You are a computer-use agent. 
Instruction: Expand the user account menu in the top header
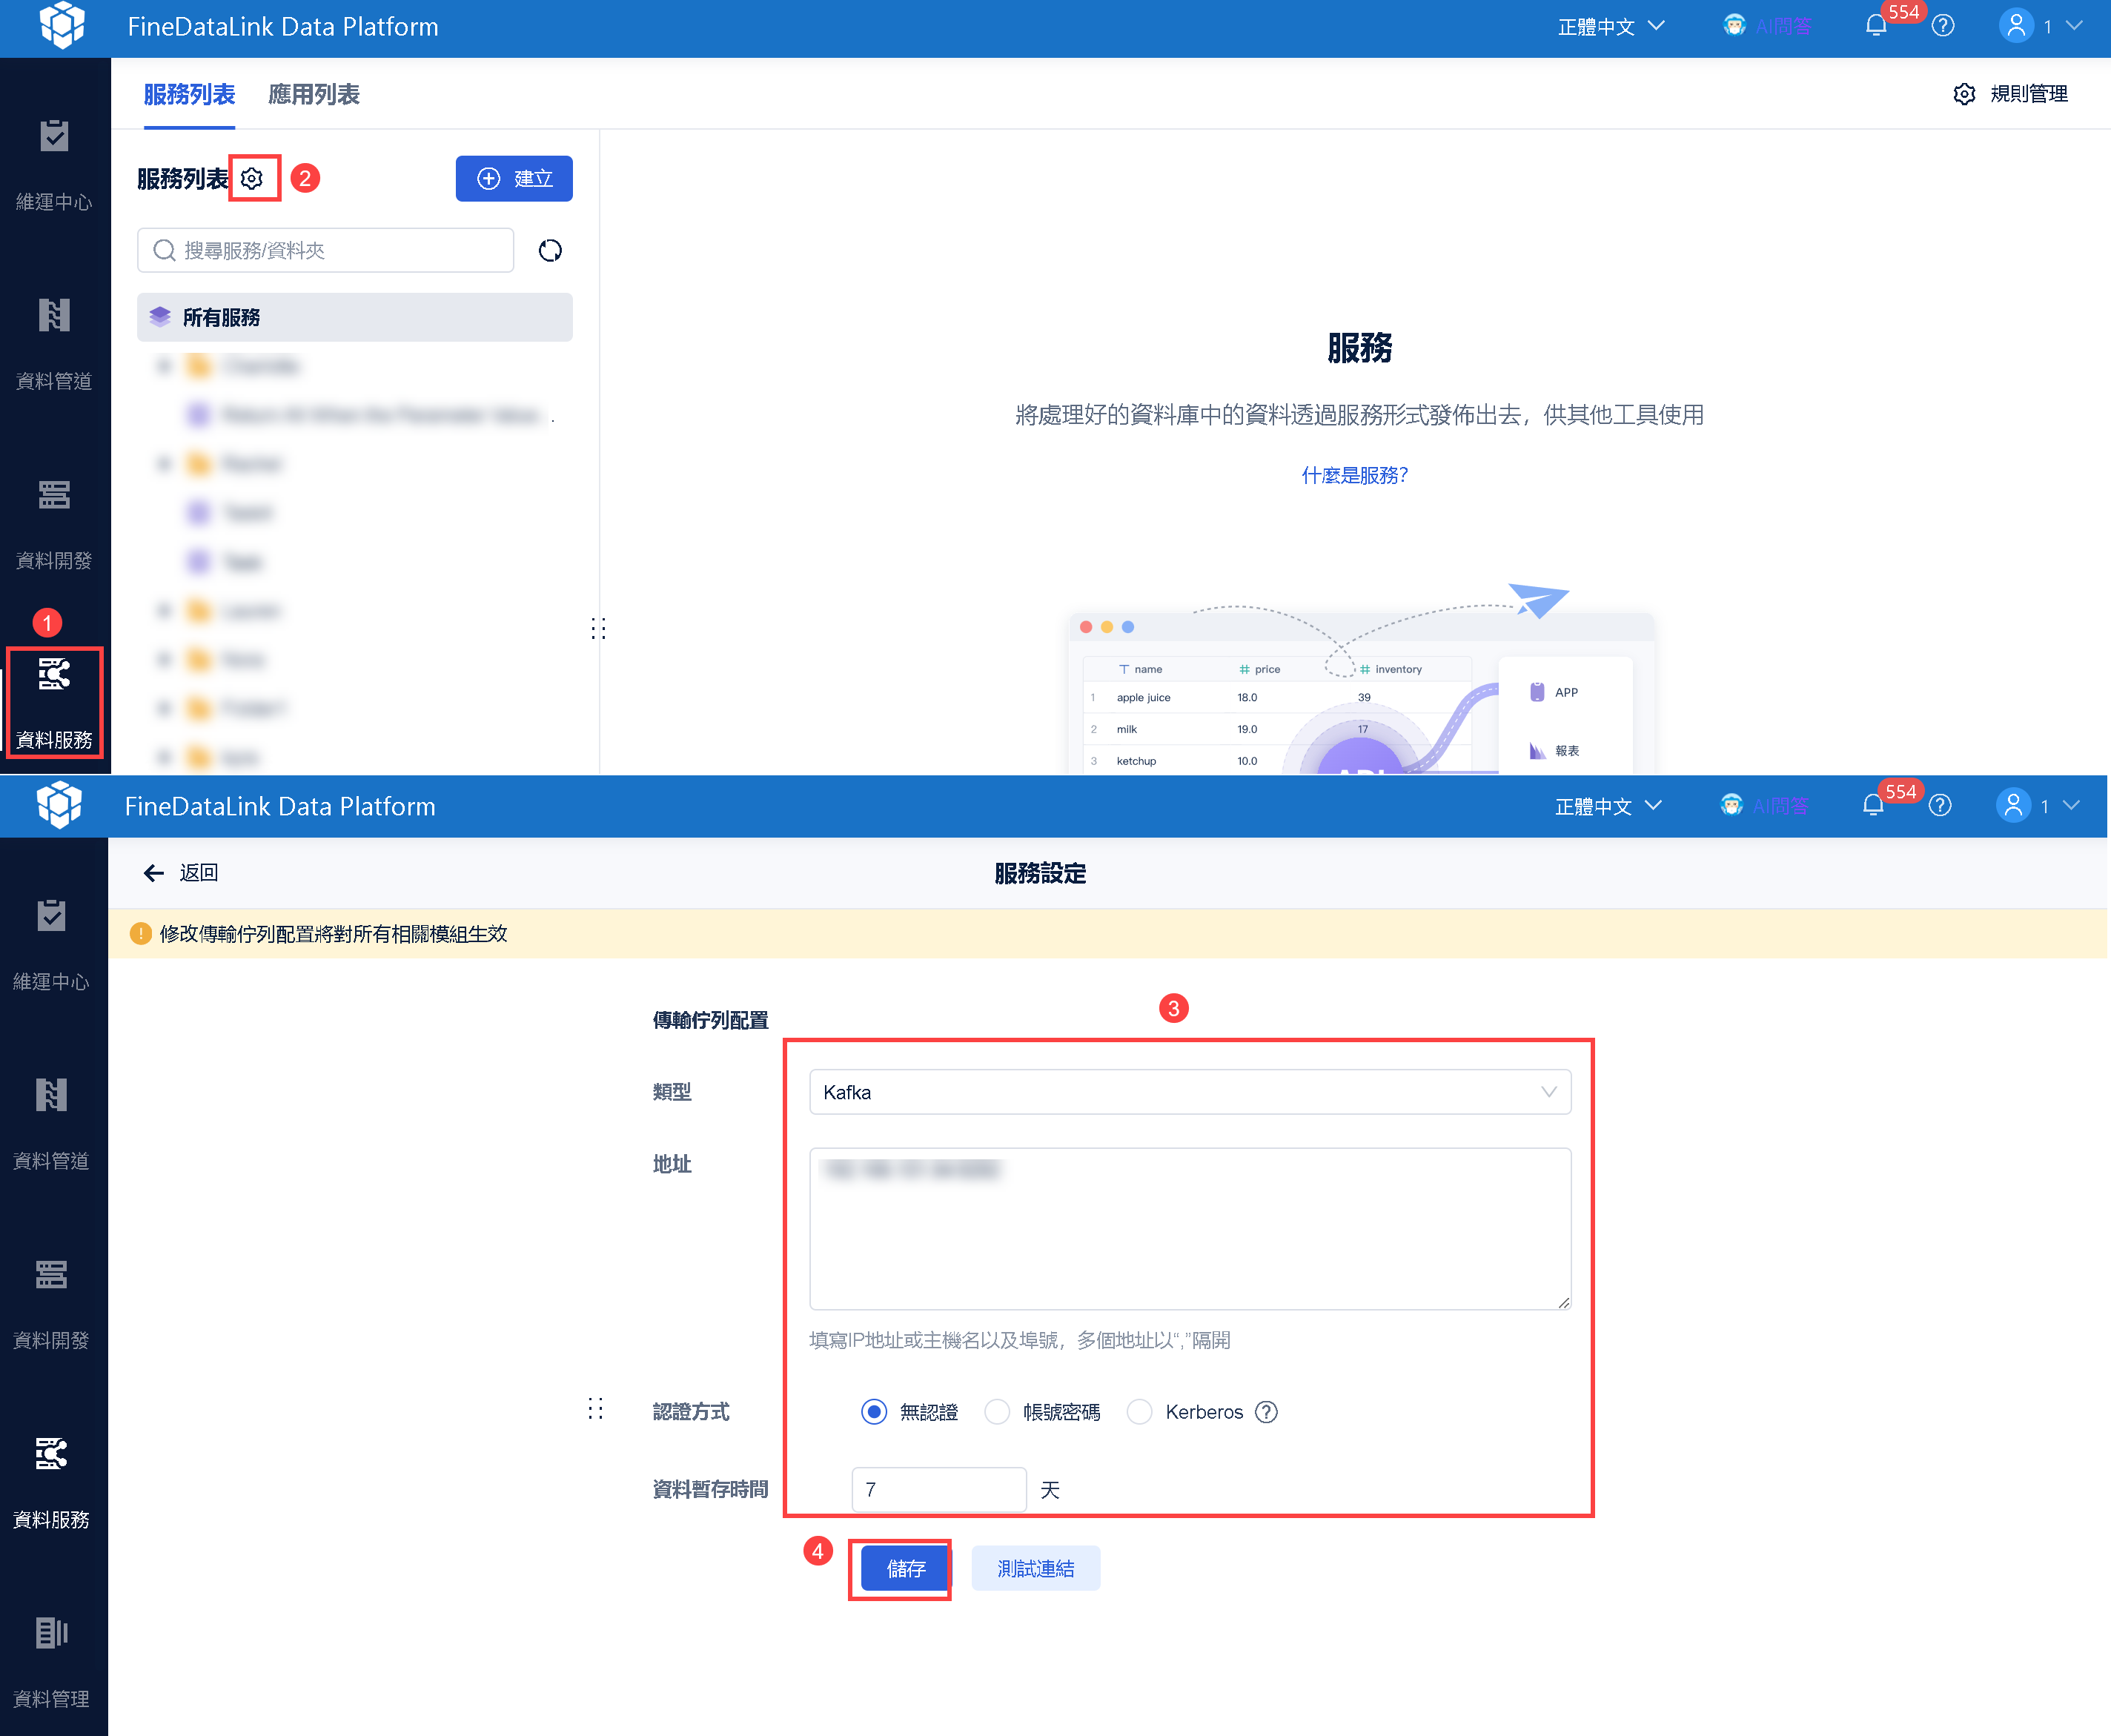click(2040, 26)
